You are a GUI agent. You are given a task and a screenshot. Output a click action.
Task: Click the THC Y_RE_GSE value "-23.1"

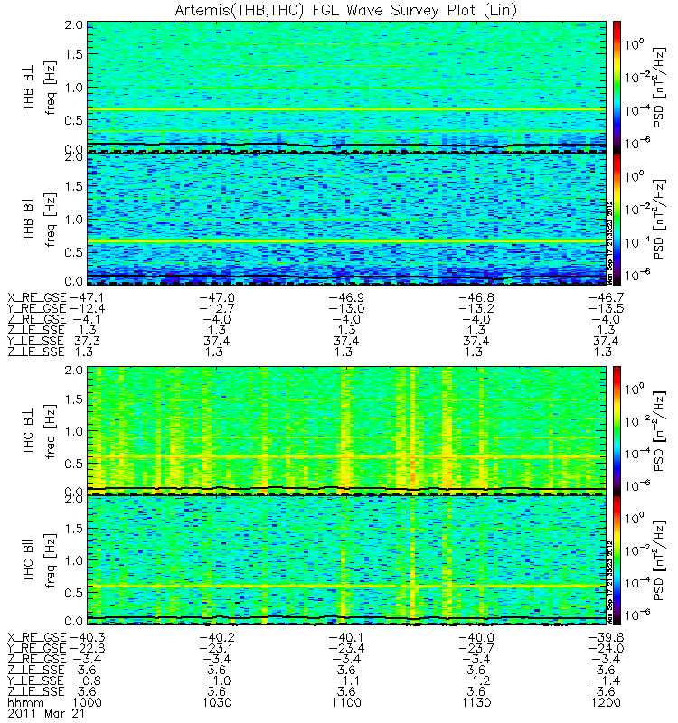point(217,648)
